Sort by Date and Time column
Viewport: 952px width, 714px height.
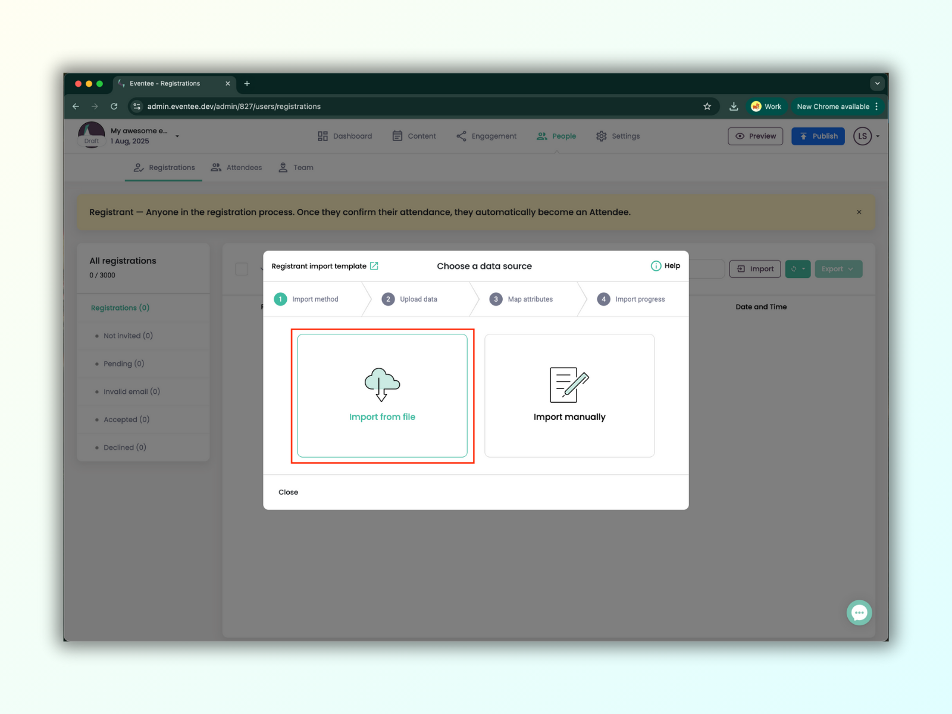(761, 307)
